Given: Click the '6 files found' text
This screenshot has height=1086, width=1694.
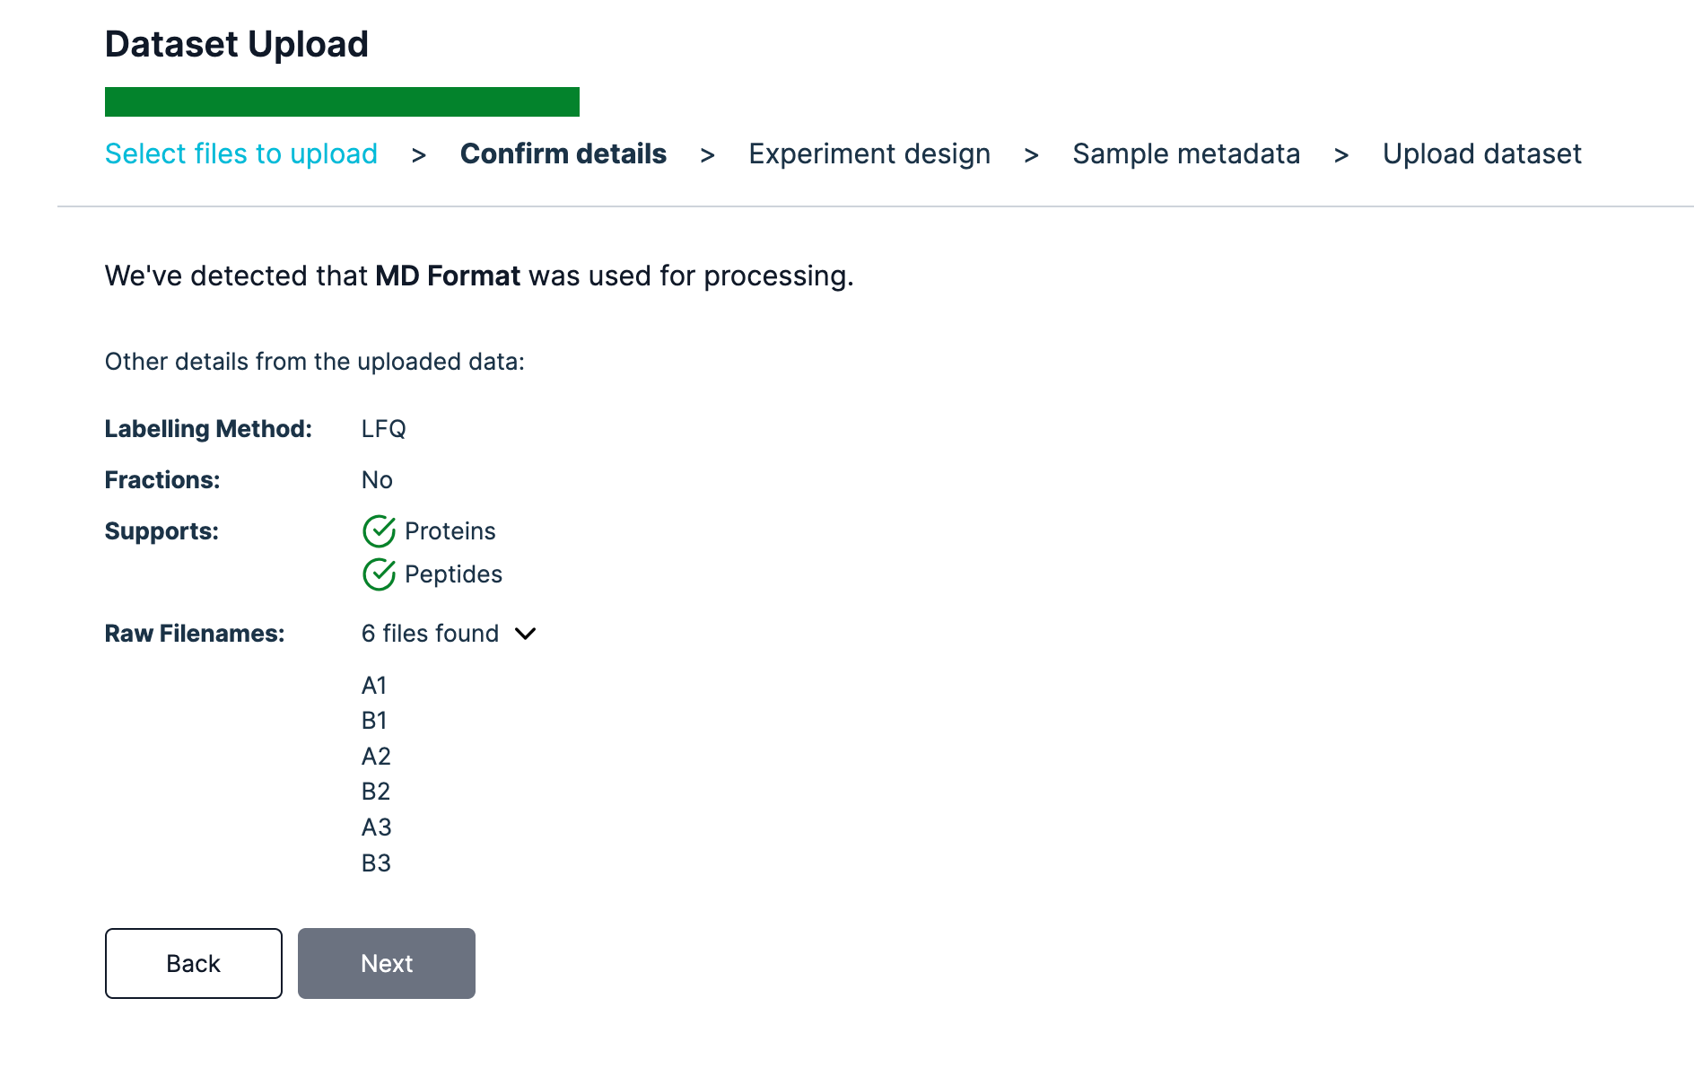Looking at the screenshot, I should click(x=430, y=634).
